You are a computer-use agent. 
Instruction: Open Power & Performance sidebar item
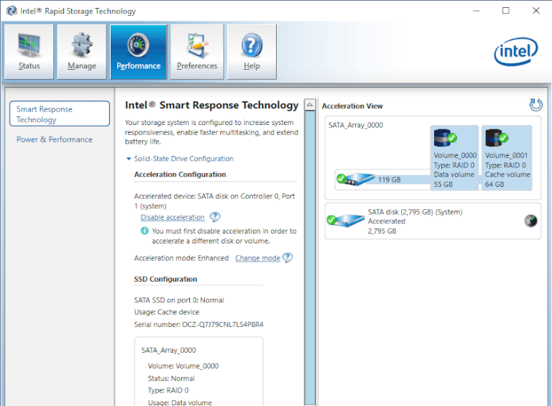[x=54, y=139]
